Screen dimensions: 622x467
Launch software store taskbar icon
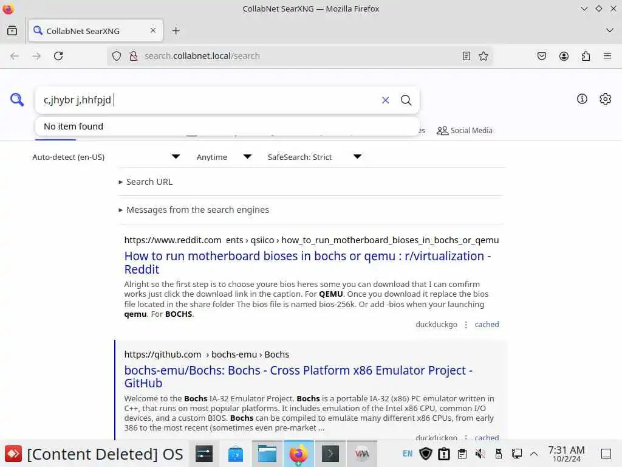tap(235, 454)
